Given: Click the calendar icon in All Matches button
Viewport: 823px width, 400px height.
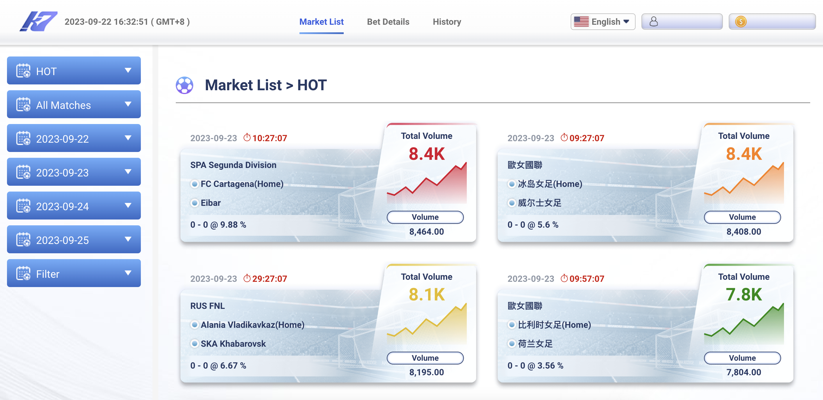Looking at the screenshot, I should (23, 105).
